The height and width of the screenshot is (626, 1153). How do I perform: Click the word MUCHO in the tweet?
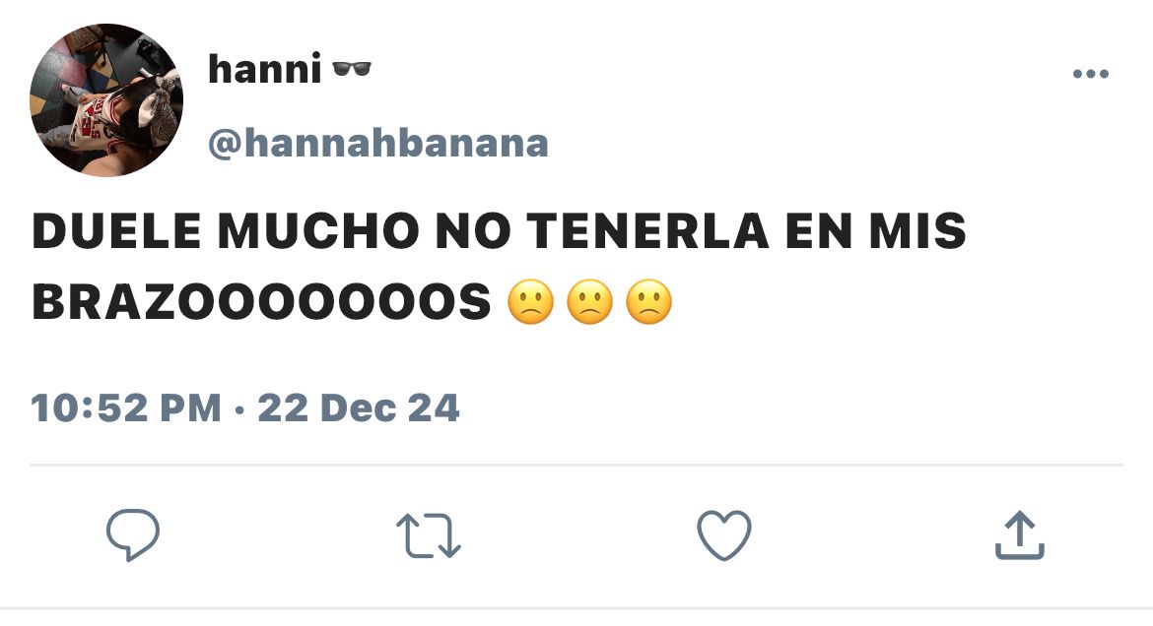(318, 230)
